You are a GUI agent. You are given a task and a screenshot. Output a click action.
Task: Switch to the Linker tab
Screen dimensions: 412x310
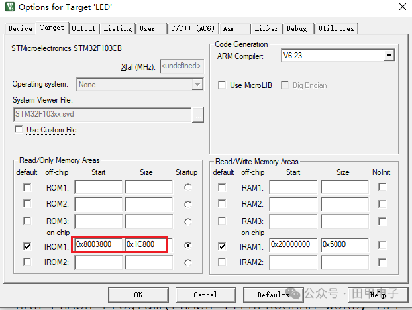[266, 28]
